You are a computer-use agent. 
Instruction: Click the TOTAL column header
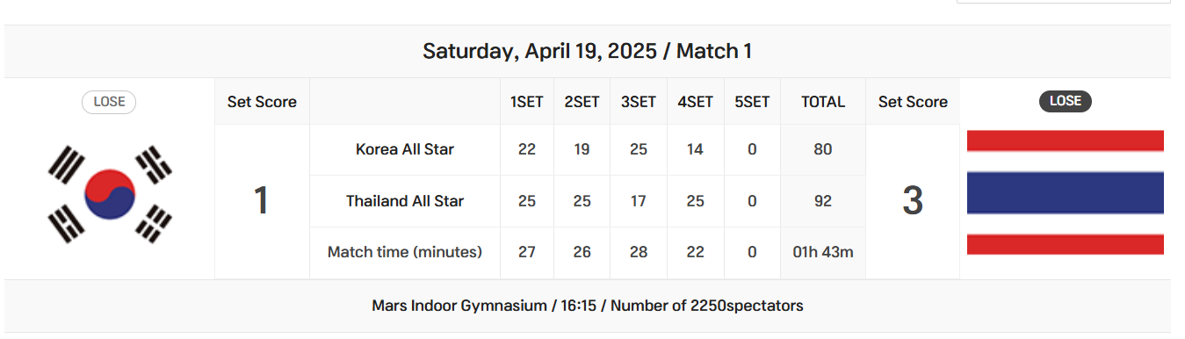tap(823, 102)
